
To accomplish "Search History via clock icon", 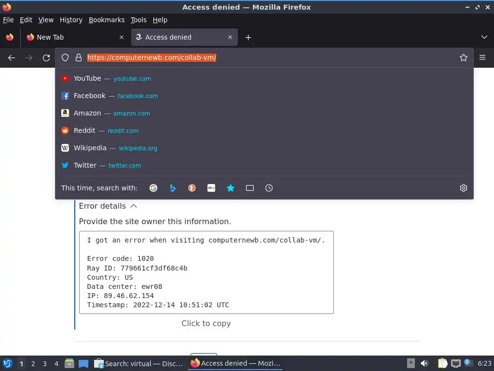I will click(269, 188).
